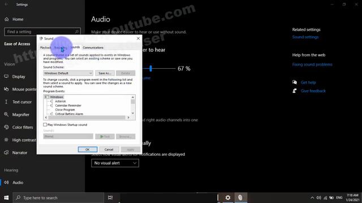Open the Windows Start menu

tap(6, 198)
